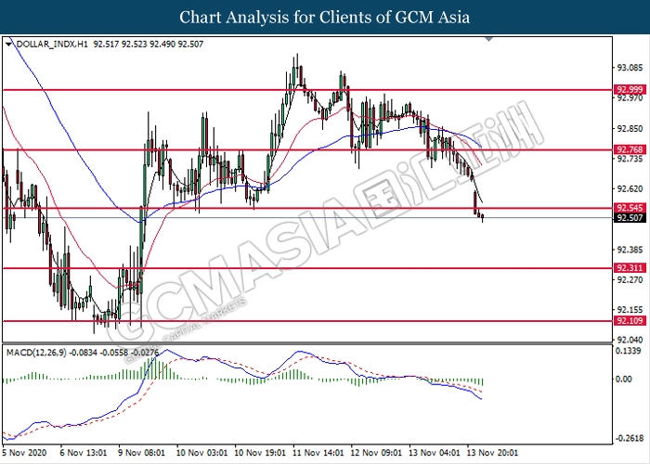
Task: Click the 5 Nov 2020 date label
Action: point(24,453)
